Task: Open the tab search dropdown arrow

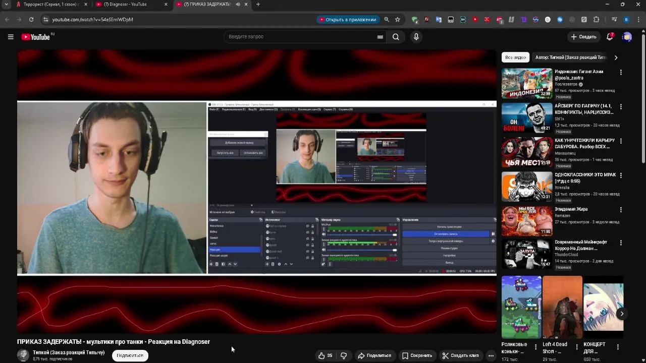Action: point(6,5)
